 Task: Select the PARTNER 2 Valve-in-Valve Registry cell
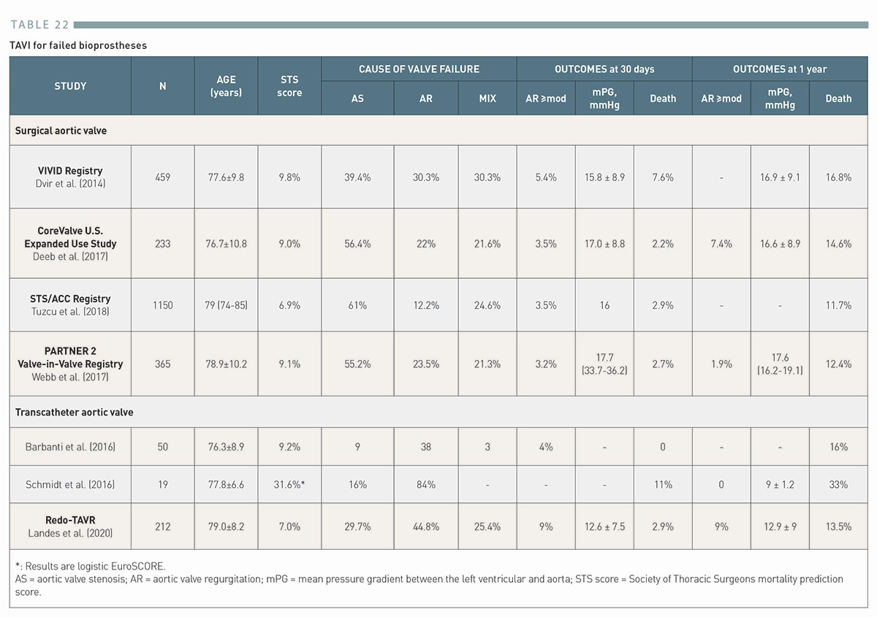click(70, 364)
